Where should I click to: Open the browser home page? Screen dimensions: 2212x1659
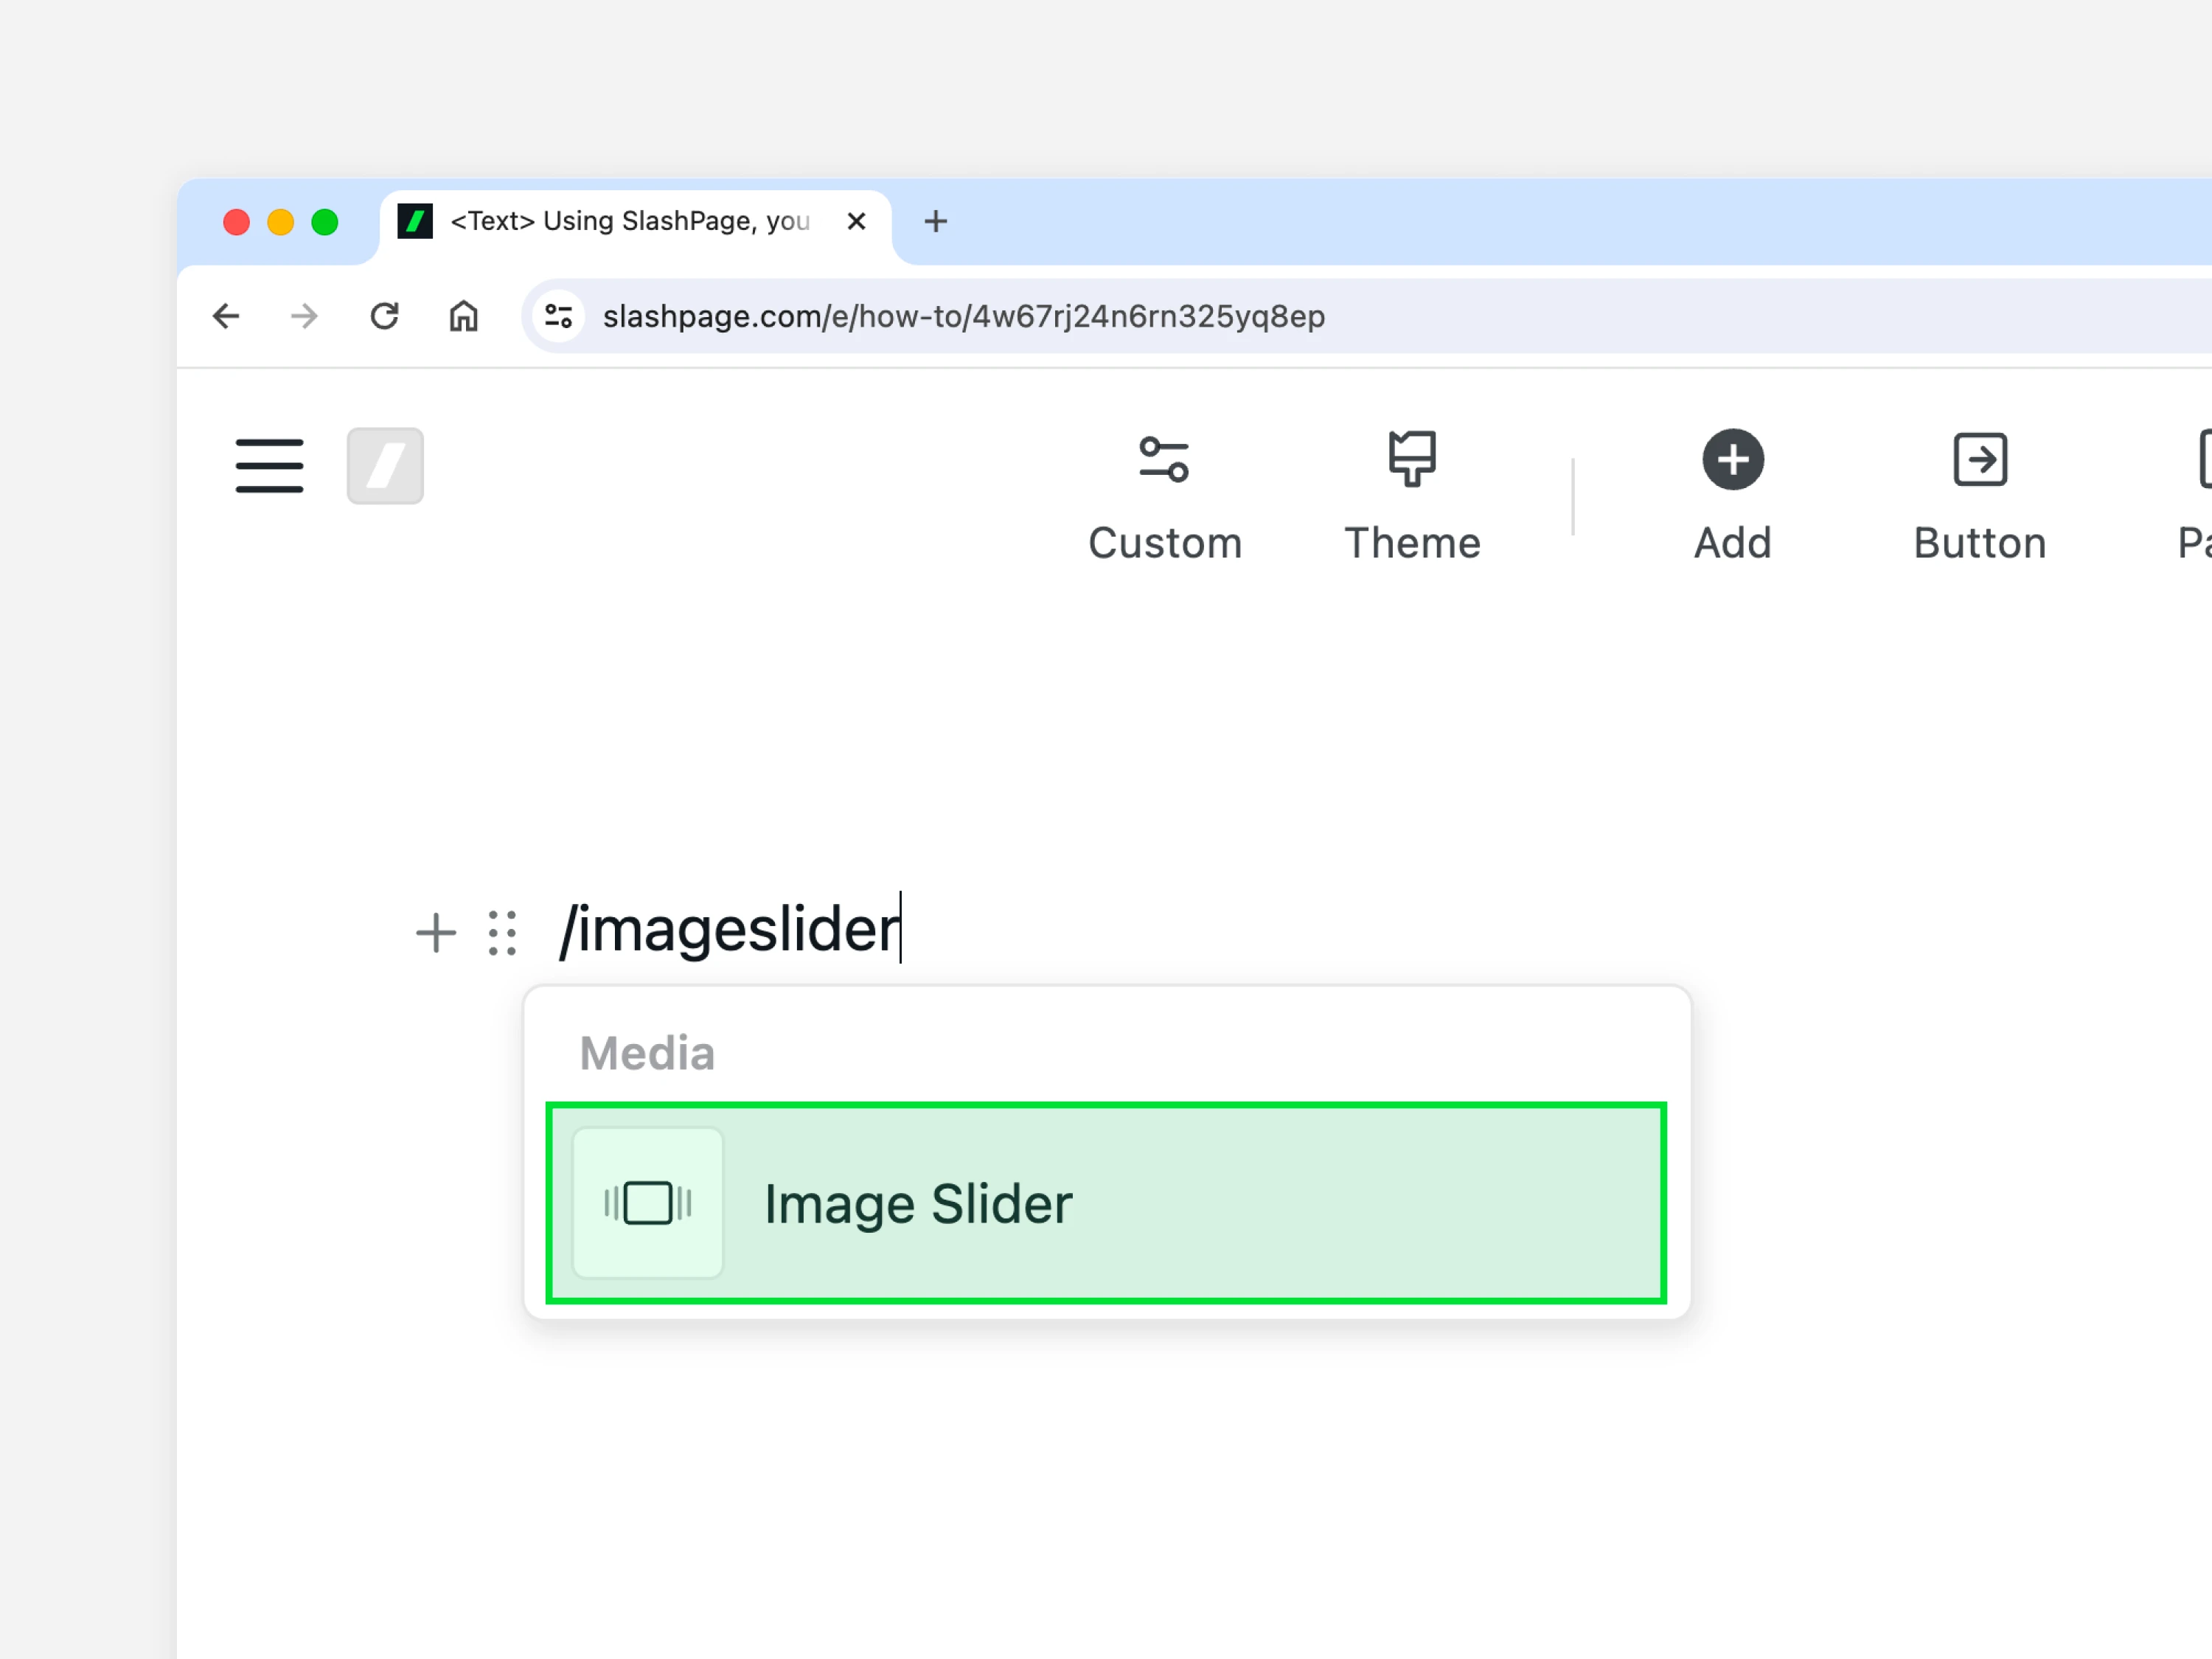click(x=463, y=316)
